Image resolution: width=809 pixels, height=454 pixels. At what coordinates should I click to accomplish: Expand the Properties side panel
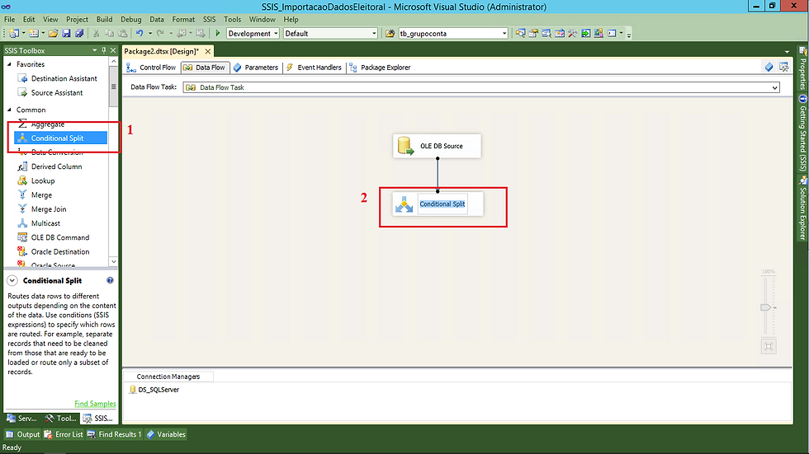(x=802, y=69)
